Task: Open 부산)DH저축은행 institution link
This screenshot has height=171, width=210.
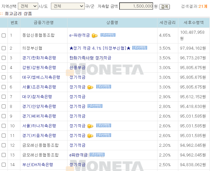Action: 37,165
